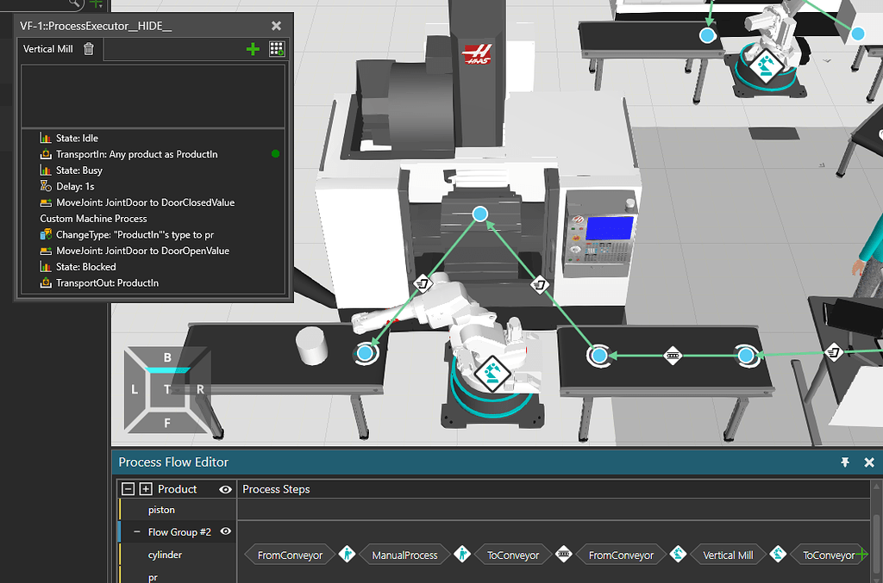
Task: Close the Process Flow Editor panel
Action: pyautogui.click(x=869, y=462)
